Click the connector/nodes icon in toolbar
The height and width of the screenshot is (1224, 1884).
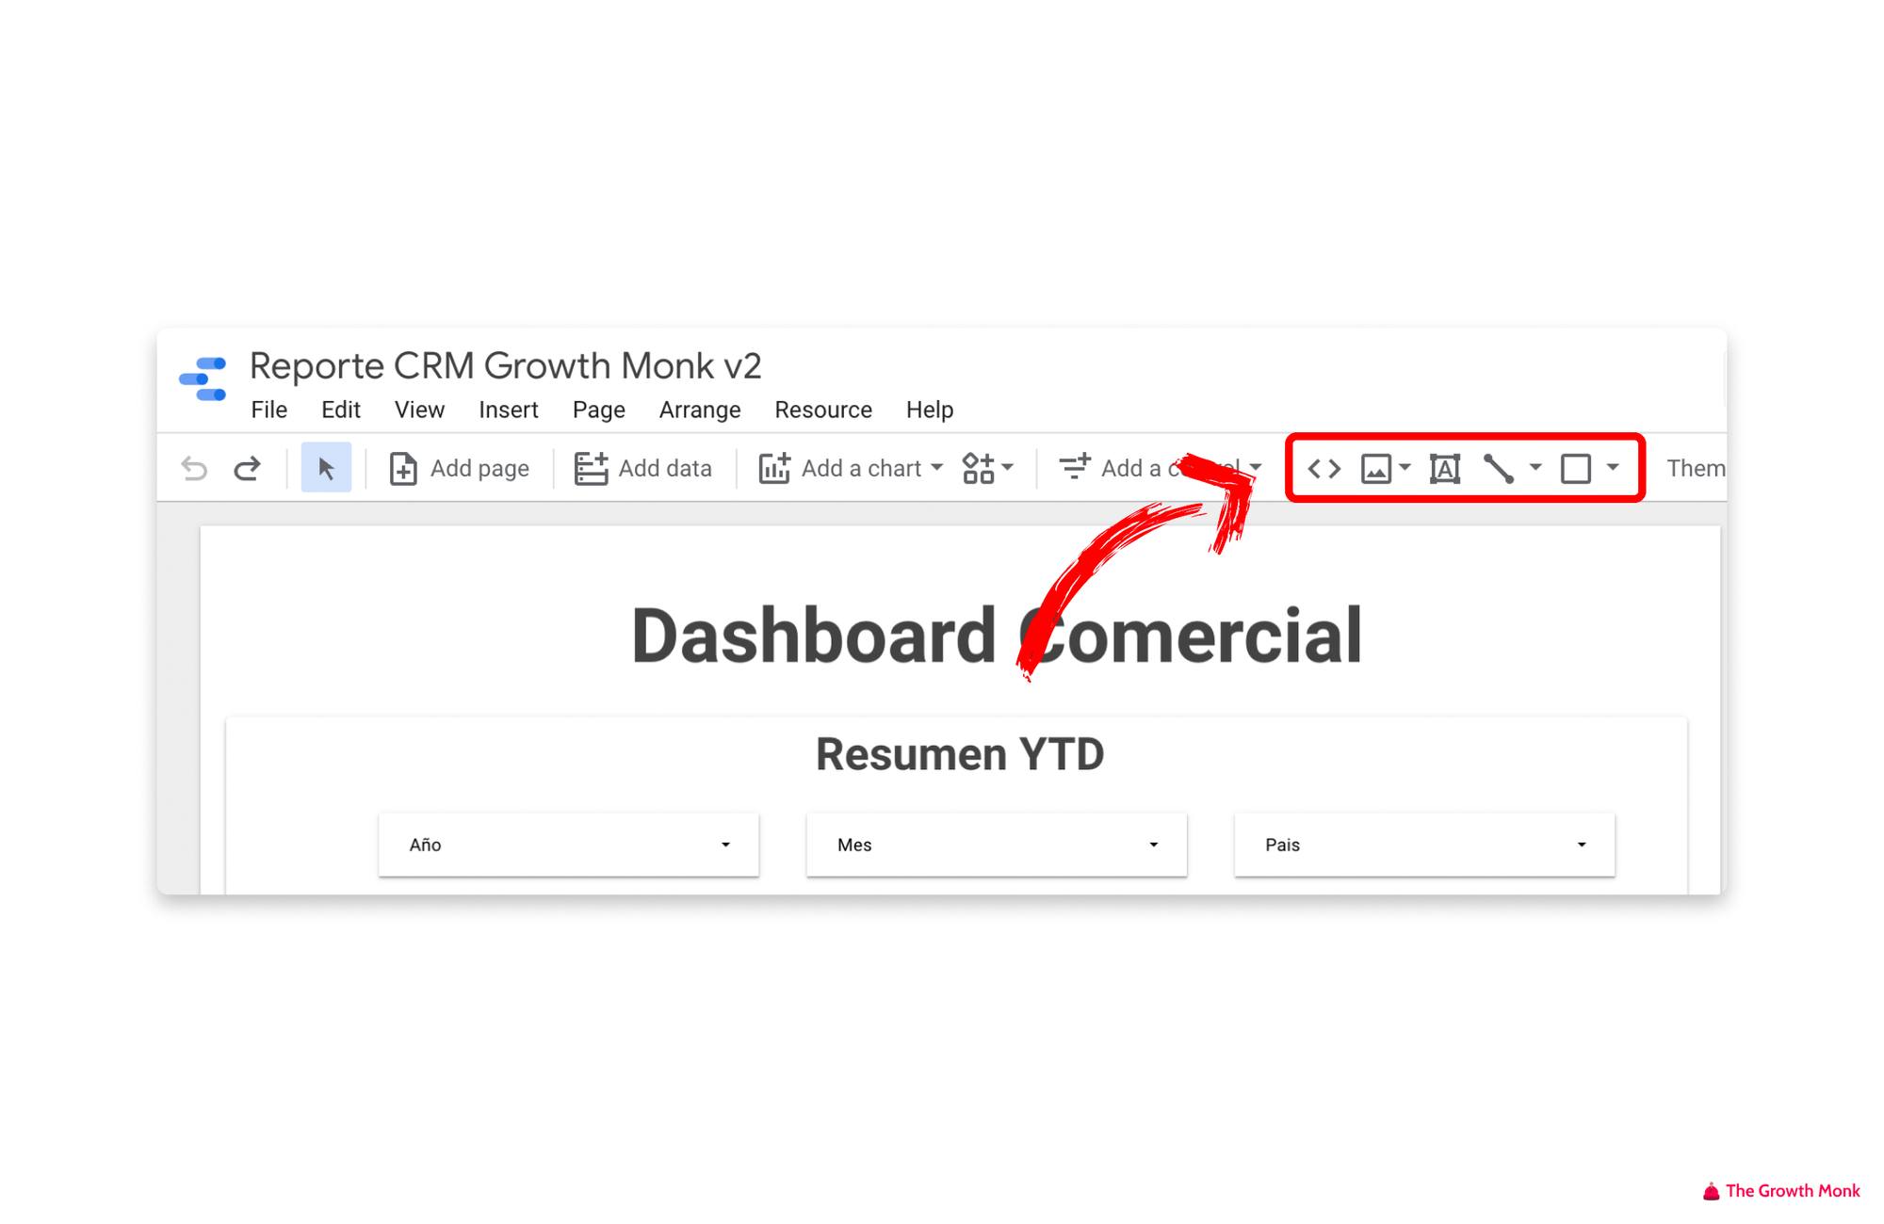[1498, 468]
